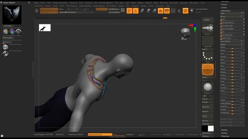Open the Windows Start button
This screenshot has height=139, width=248.
[2, 136]
